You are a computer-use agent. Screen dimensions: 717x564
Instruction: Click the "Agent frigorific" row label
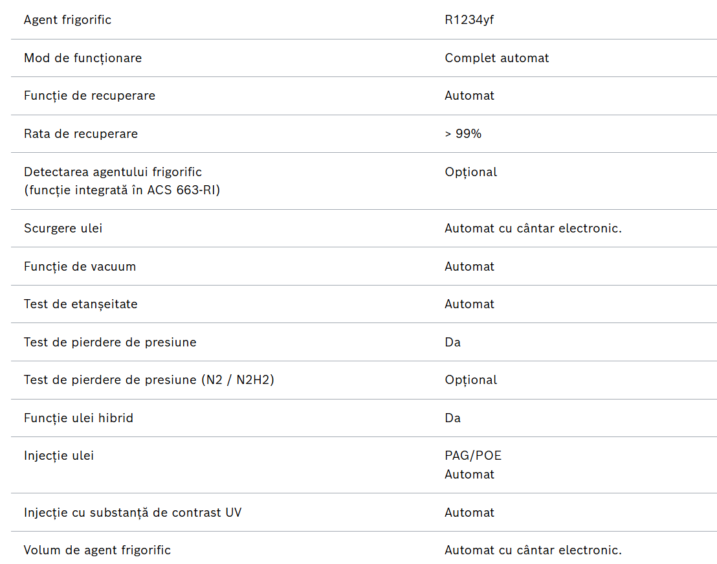pos(67,20)
